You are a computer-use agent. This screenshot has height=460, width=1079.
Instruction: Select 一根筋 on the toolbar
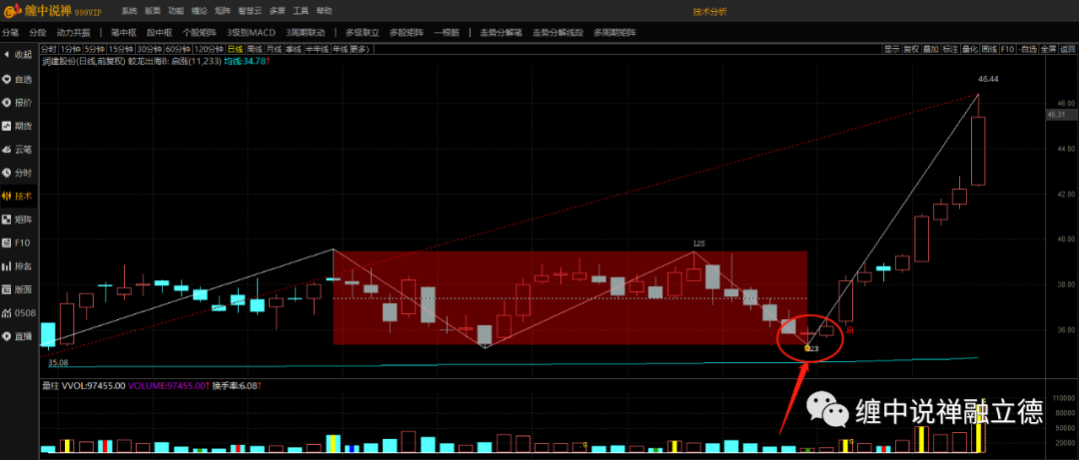[x=447, y=32]
